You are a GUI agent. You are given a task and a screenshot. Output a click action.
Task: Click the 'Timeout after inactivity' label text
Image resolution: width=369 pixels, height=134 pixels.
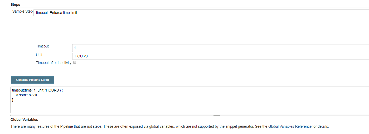tap(54, 63)
